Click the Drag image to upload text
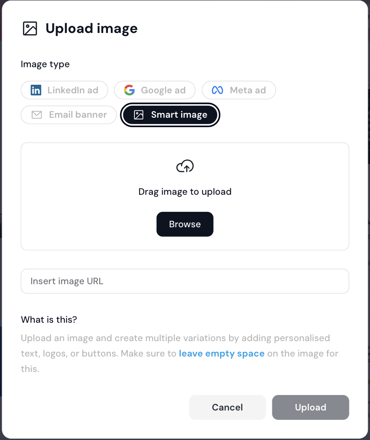 185,192
